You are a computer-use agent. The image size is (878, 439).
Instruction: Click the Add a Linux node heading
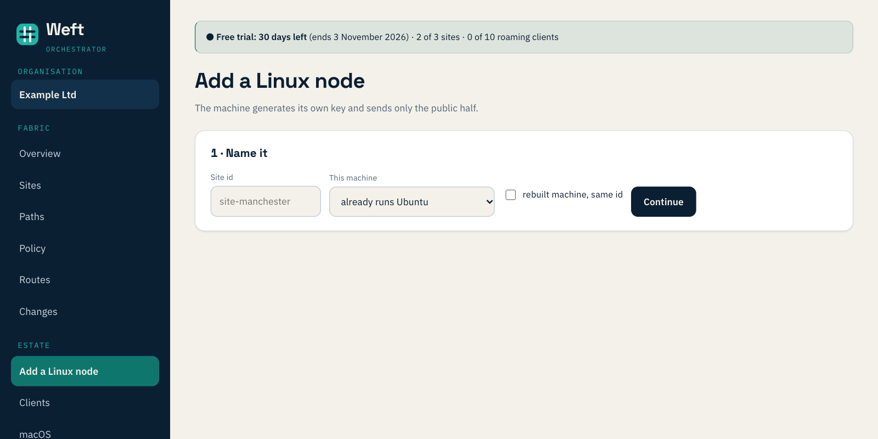(x=280, y=81)
